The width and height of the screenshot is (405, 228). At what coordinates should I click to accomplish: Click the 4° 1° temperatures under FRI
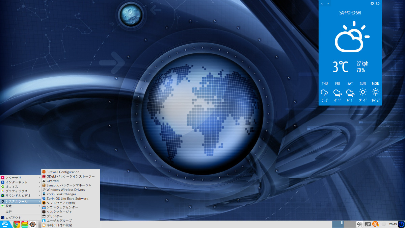coord(337,100)
